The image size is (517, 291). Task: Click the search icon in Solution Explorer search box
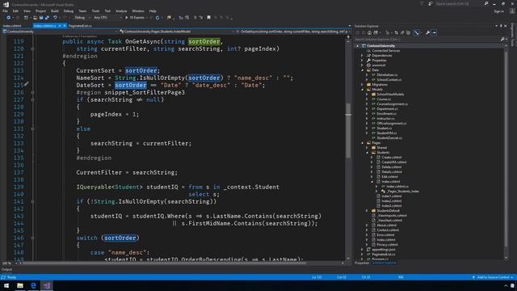(x=502, y=40)
